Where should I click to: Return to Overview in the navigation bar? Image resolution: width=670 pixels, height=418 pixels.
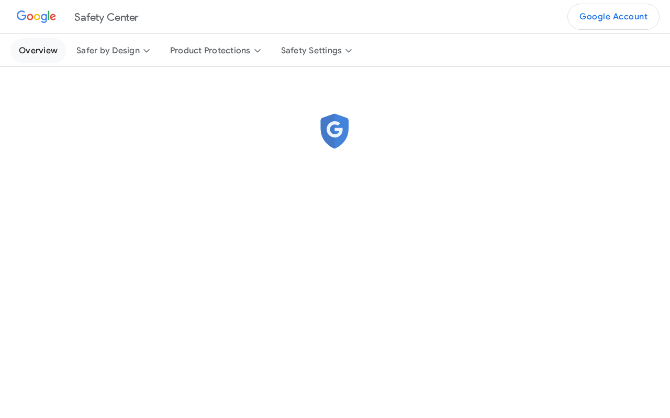[38, 51]
